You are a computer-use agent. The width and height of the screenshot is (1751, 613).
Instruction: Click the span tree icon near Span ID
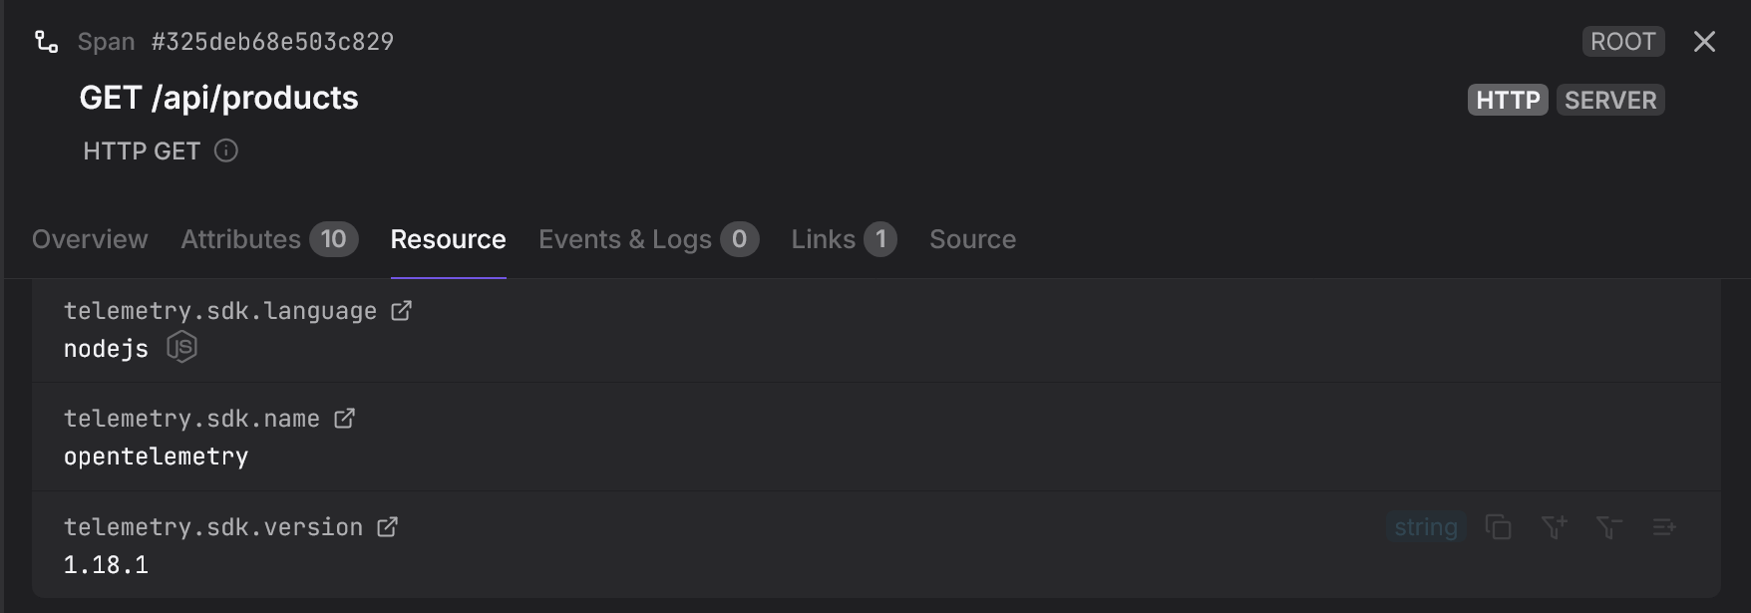click(x=46, y=42)
